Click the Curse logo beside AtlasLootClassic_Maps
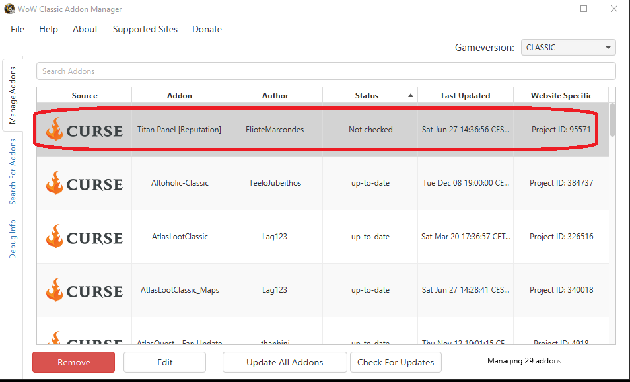This screenshot has width=630, height=382. [x=85, y=290]
